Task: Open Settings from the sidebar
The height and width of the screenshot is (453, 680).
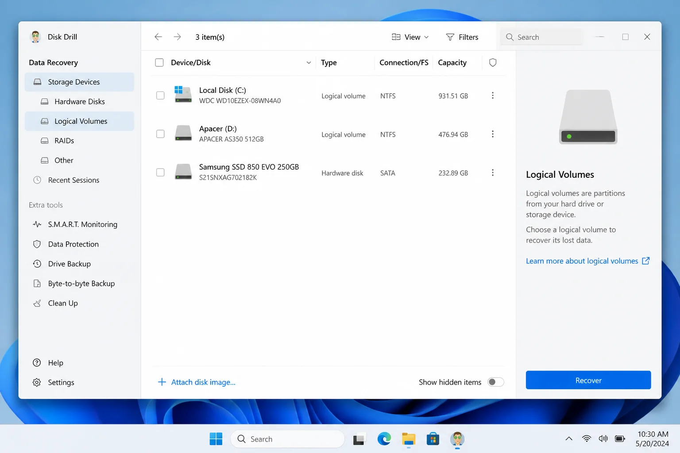Action: pos(79,382)
